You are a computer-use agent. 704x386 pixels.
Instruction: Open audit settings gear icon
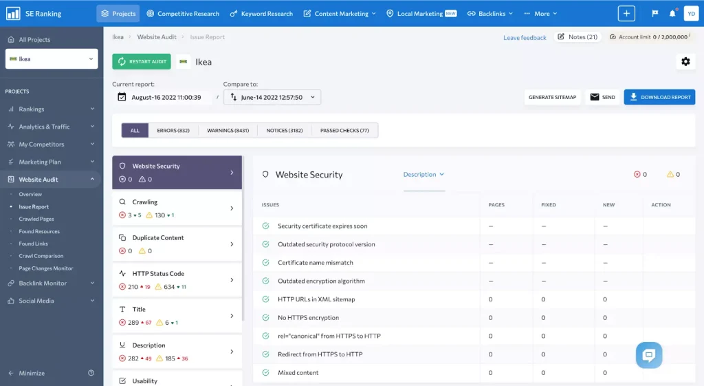[685, 61]
